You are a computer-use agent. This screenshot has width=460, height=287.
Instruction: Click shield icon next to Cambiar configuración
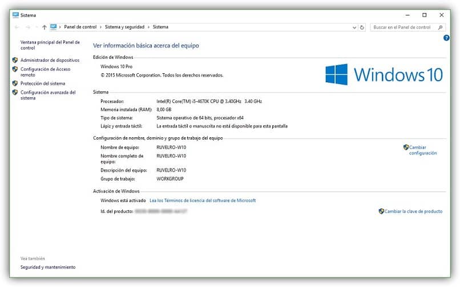pyautogui.click(x=406, y=147)
